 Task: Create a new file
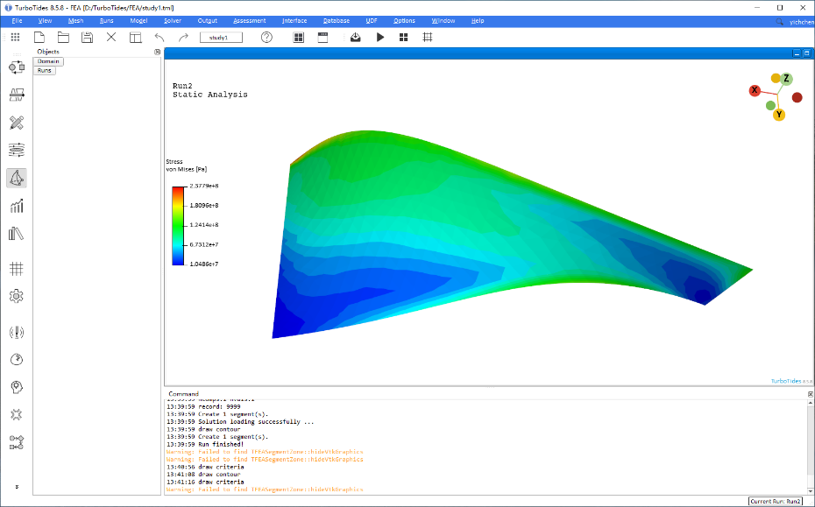(39, 38)
